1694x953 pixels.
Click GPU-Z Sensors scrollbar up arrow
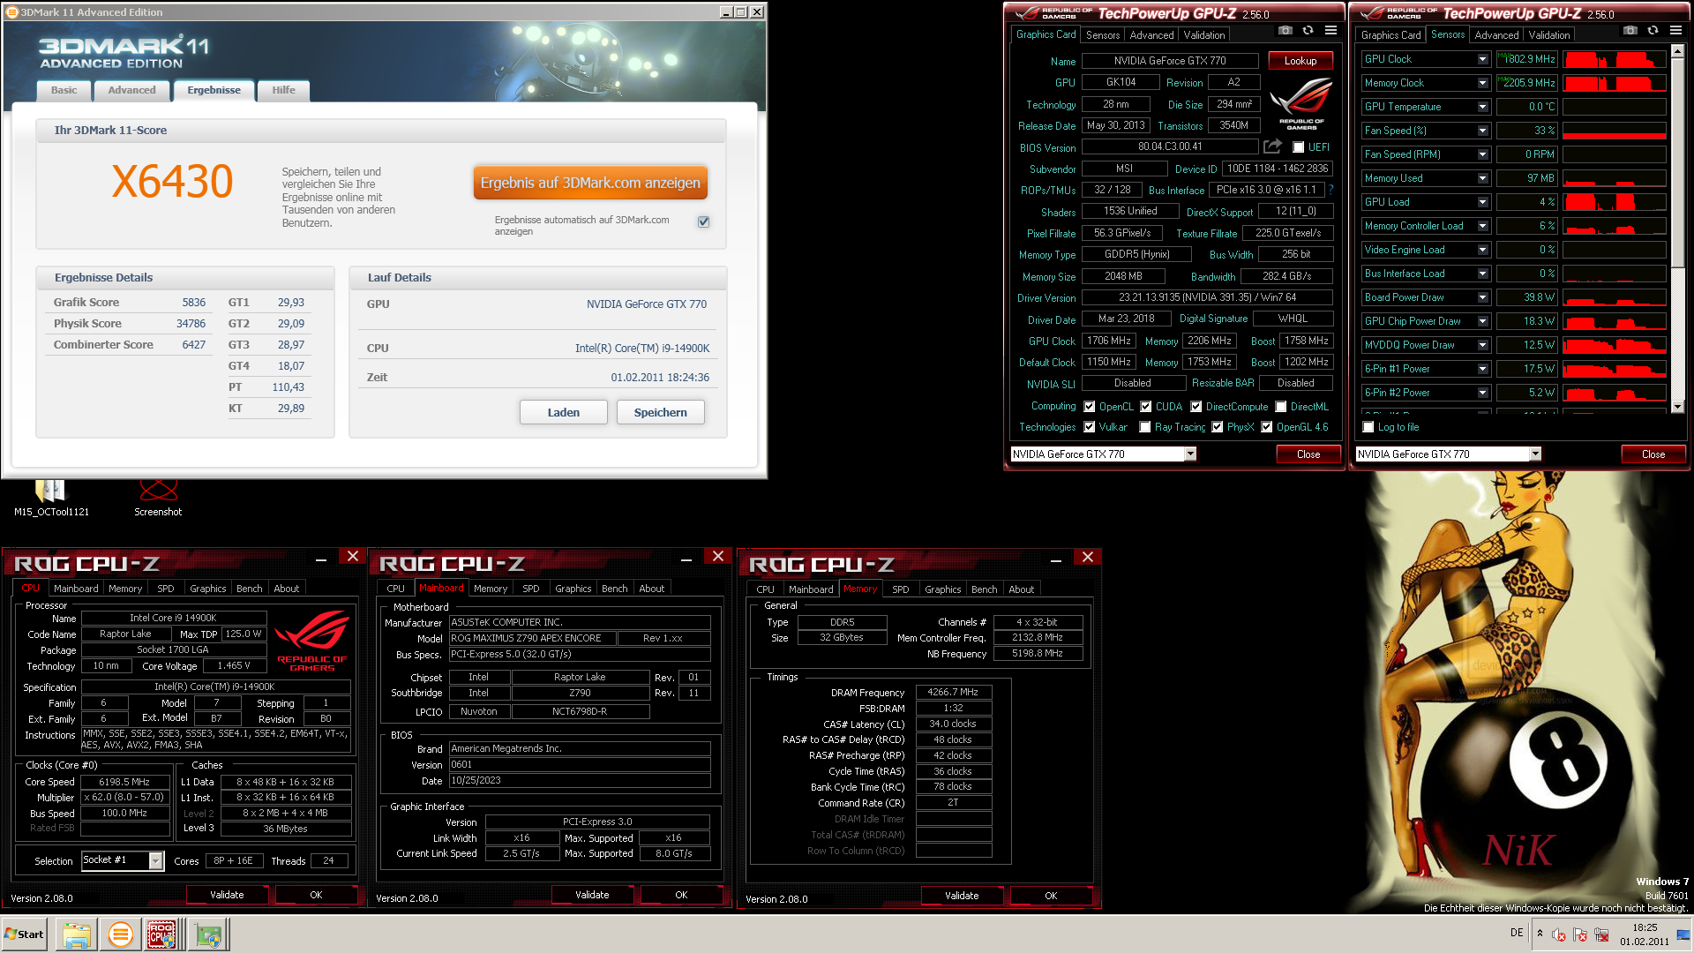click(x=1677, y=52)
